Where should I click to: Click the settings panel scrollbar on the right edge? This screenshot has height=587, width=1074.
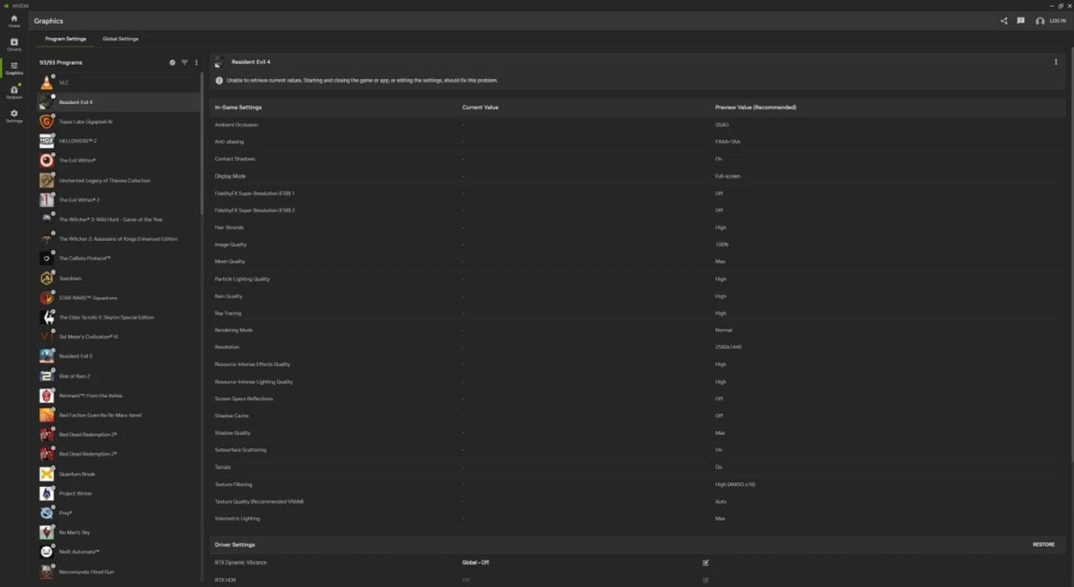pos(1071,254)
